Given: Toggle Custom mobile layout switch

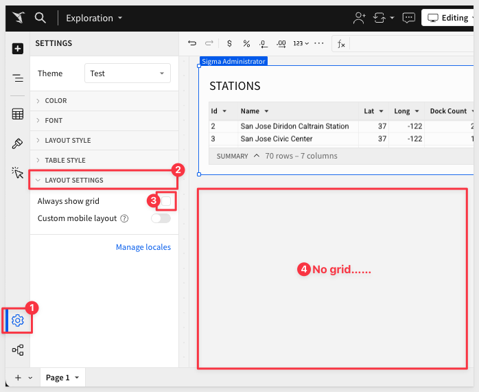Looking at the screenshot, I should click(x=161, y=218).
